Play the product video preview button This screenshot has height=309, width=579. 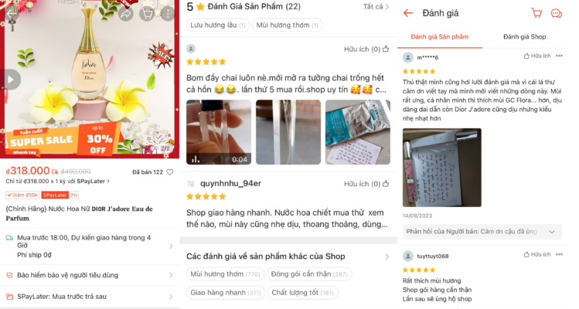click(x=10, y=80)
